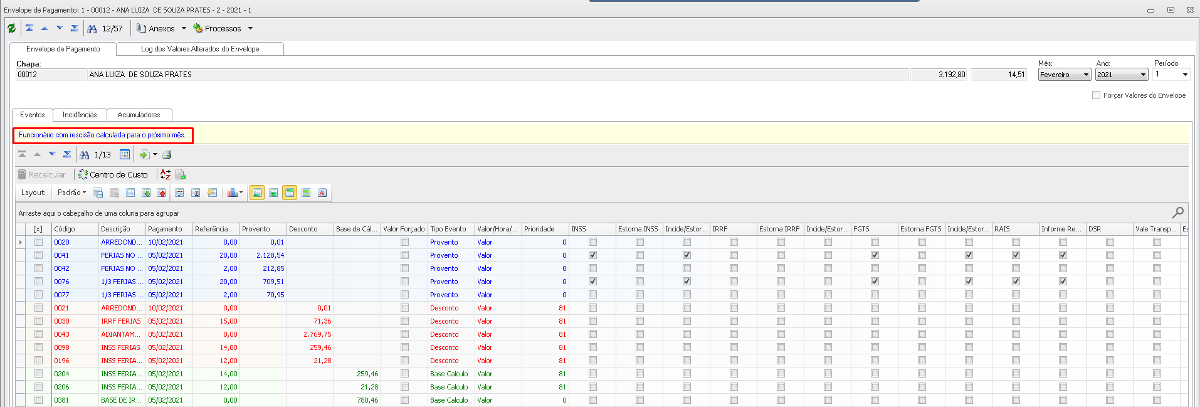Screen dimensions: 1200x407
Task: Click the document with green check icon
Action: coord(181,174)
